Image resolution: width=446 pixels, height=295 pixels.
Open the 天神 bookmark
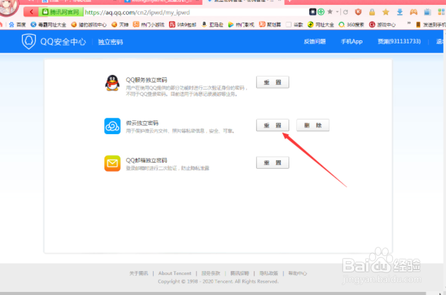pos(120,25)
